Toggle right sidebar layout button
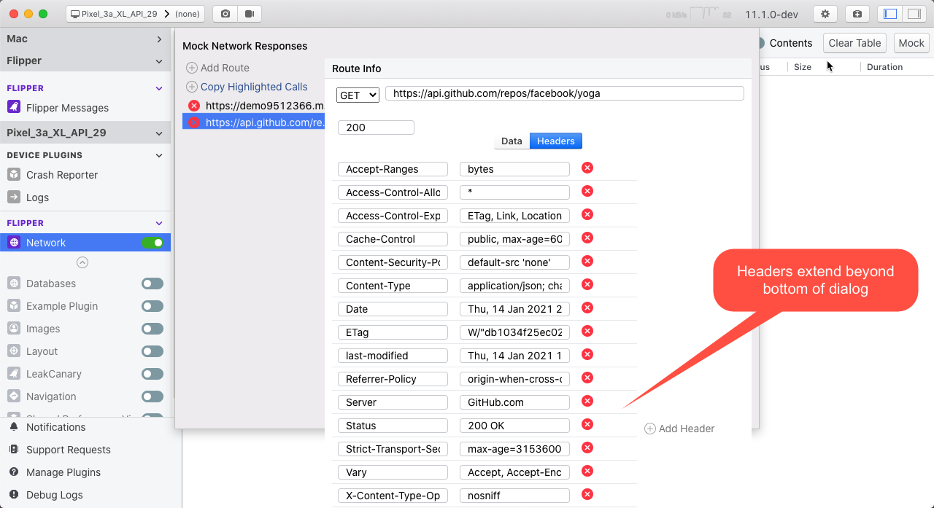Screen dimensions: 934x508 point(913,14)
